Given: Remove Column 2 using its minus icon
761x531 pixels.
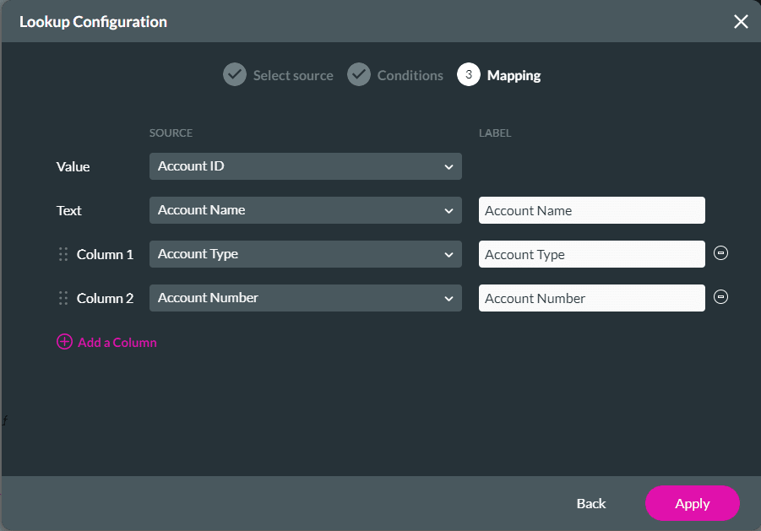Looking at the screenshot, I should (x=720, y=296).
